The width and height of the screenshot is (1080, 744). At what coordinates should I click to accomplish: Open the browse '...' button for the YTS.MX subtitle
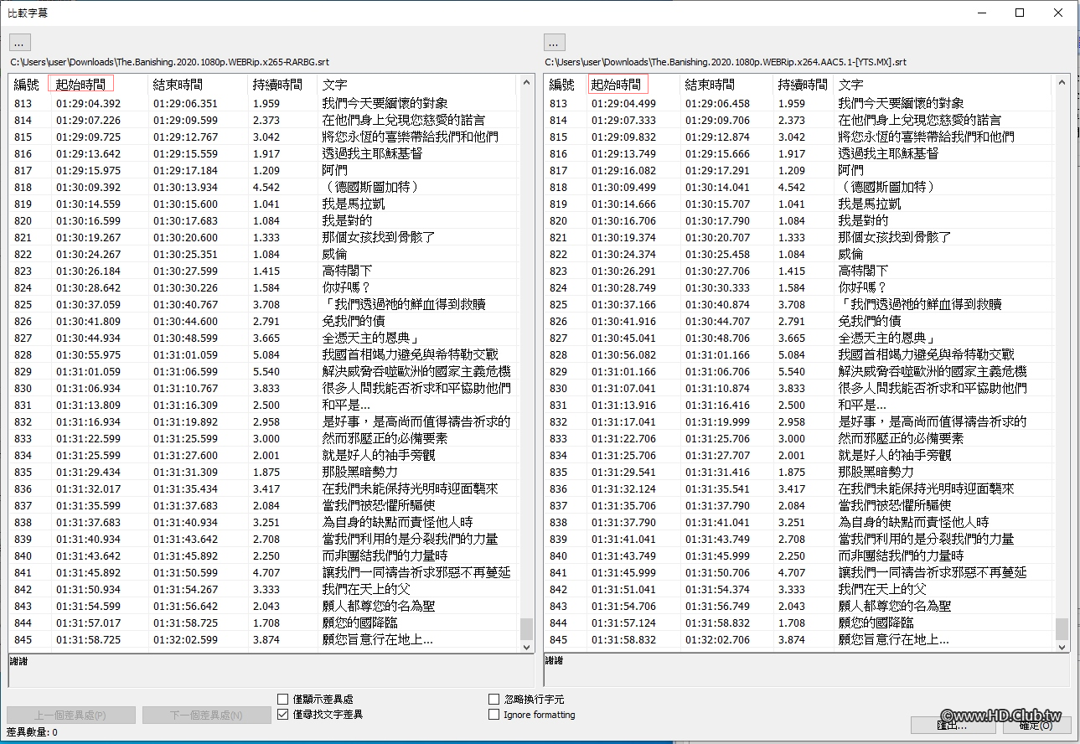point(555,42)
